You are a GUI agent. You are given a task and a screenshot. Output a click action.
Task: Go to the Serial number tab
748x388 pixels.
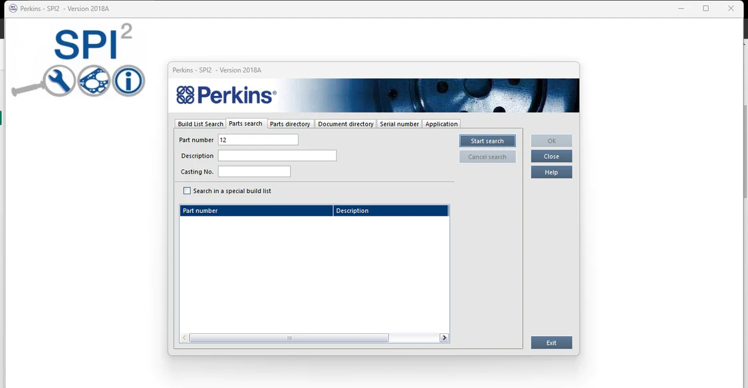(x=399, y=124)
